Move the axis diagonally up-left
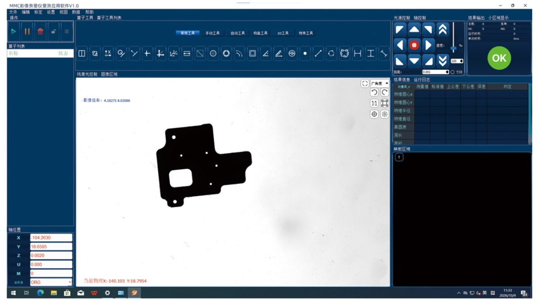This screenshot has width=541, height=304. click(x=400, y=30)
